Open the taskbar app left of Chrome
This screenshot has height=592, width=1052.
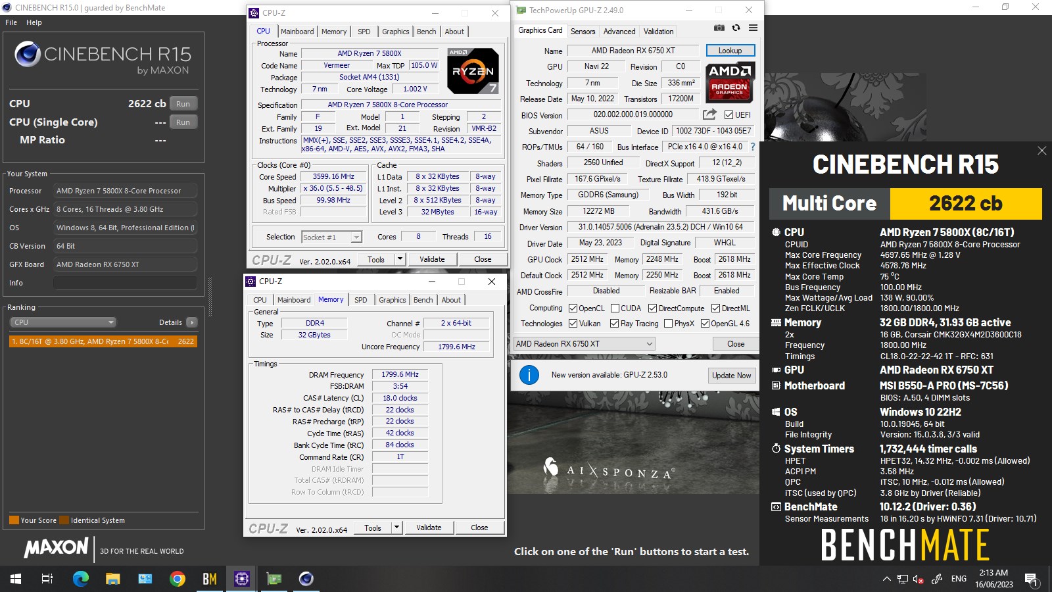[145, 579]
